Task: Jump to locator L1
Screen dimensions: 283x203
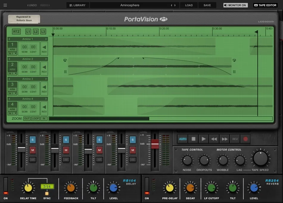Action: 28,32
